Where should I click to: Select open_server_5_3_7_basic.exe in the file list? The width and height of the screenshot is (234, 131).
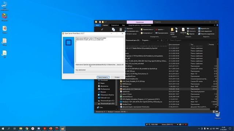pyautogui.click(x=131, y=89)
